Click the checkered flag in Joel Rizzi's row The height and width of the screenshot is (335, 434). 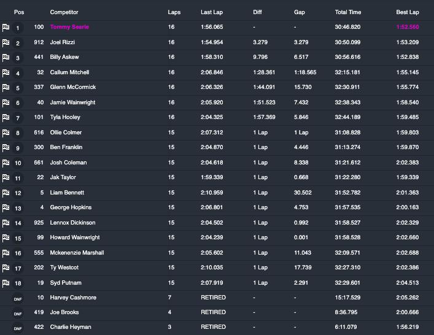[x=6, y=43]
